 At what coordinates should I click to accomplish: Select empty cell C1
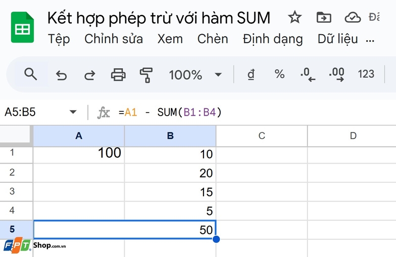point(262,155)
